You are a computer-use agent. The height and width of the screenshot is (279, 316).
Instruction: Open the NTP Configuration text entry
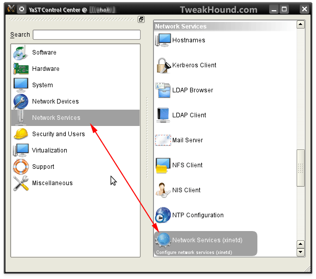click(198, 215)
